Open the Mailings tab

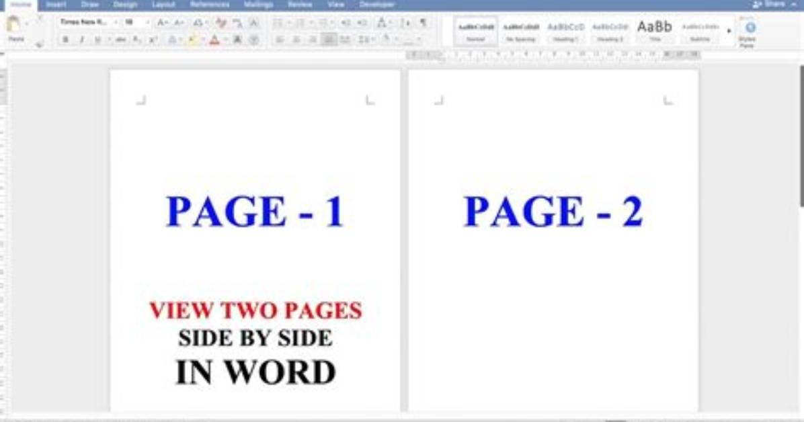pyautogui.click(x=258, y=5)
